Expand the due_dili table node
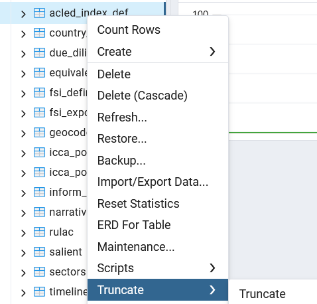 click(23, 54)
